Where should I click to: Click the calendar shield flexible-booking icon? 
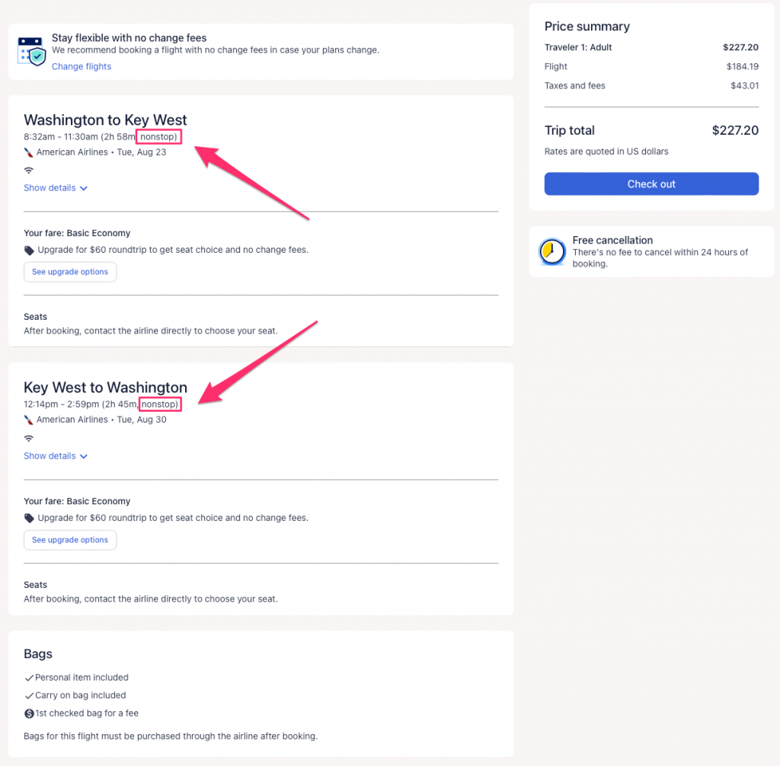coord(31,50)
